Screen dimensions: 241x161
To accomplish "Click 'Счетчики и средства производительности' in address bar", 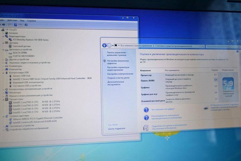I will click(x=174, y=46).
